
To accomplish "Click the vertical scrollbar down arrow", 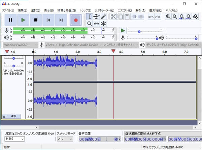I will [200, 123].
